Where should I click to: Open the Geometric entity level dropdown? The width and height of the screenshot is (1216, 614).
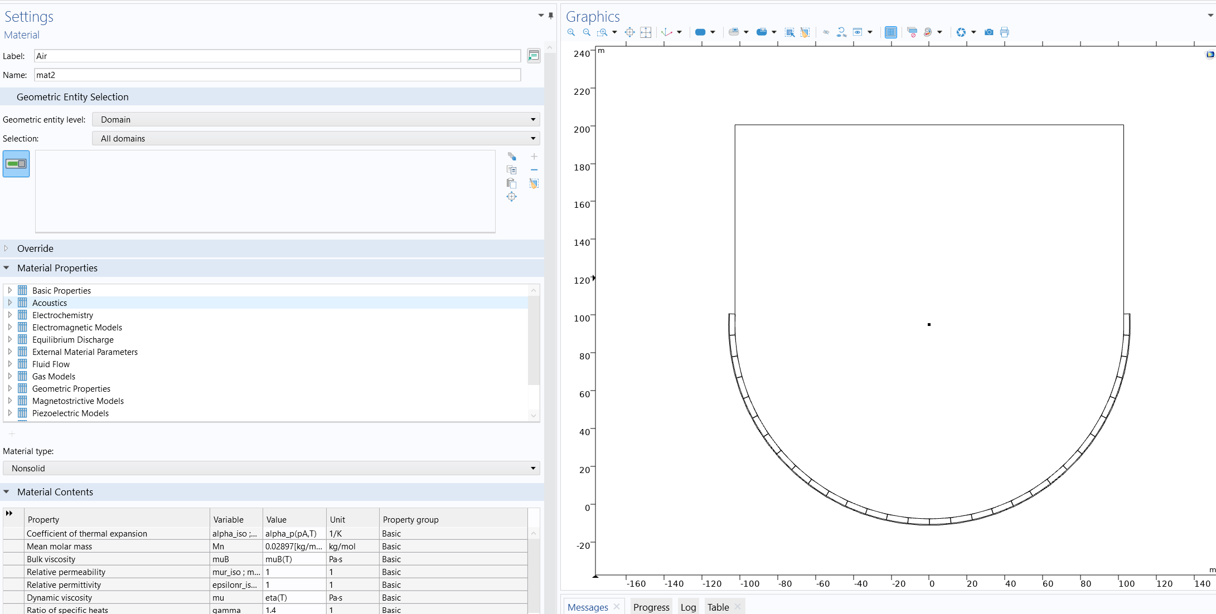coord(316,120)
